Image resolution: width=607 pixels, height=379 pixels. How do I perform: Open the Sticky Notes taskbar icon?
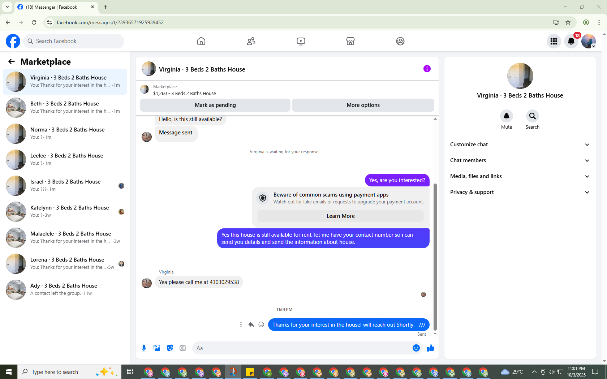(x=250, y=372)
